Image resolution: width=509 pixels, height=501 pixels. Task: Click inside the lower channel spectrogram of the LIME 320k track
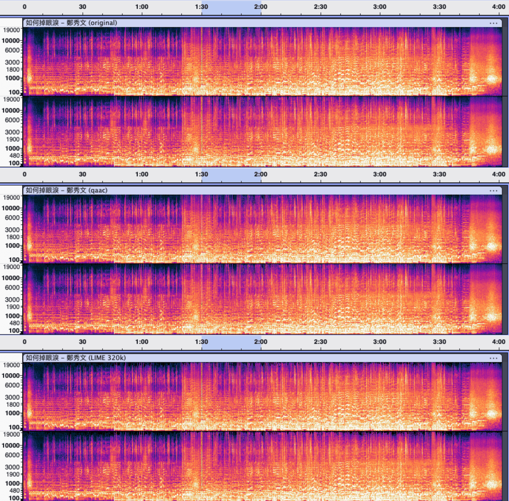(262, 466)
